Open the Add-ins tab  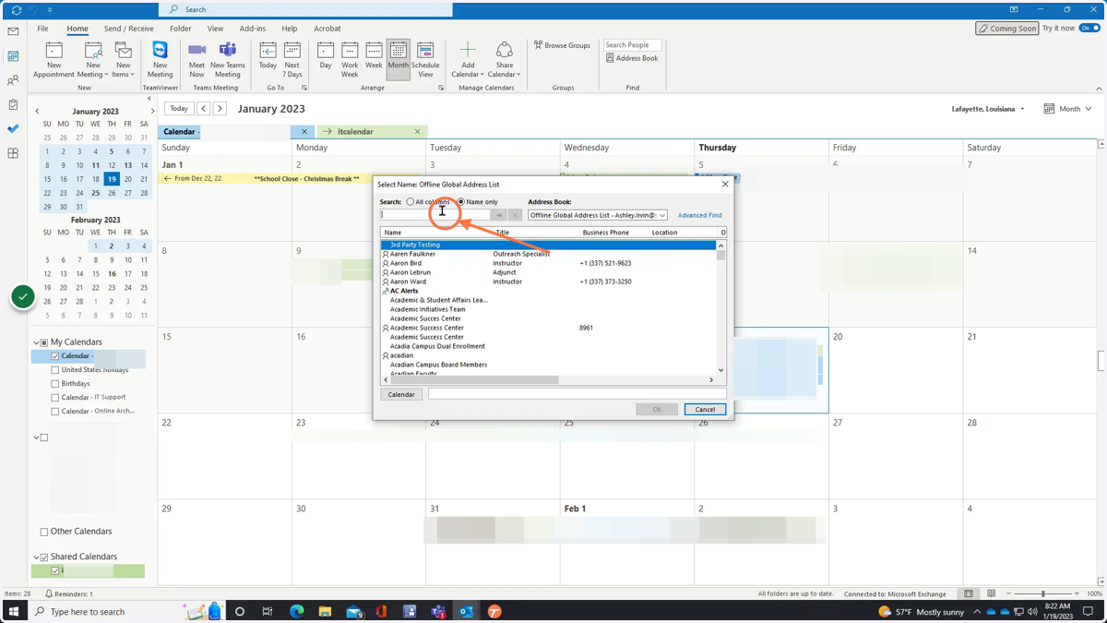tap(252, 29)
